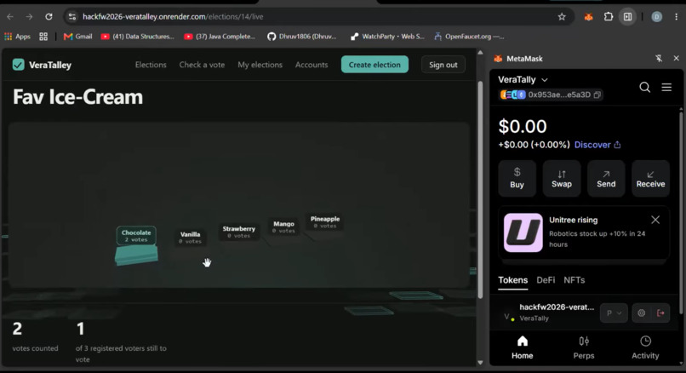Open the Chrome three-dot menu
This screenshot has height=373, width=686.
pos(677,17)
